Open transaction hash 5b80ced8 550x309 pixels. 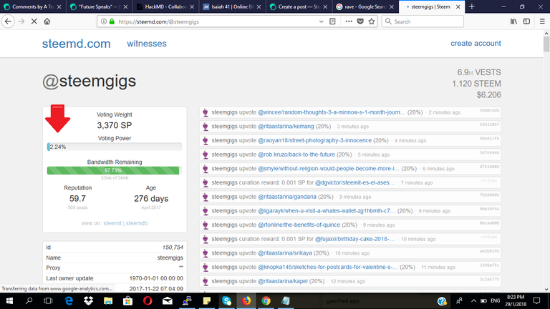[x=489, y=110]
